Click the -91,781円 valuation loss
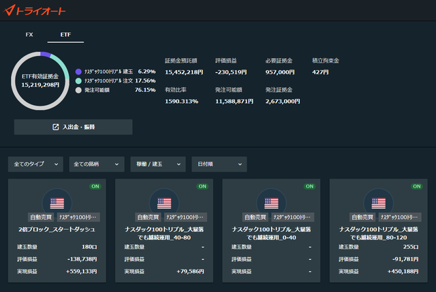 405,259
